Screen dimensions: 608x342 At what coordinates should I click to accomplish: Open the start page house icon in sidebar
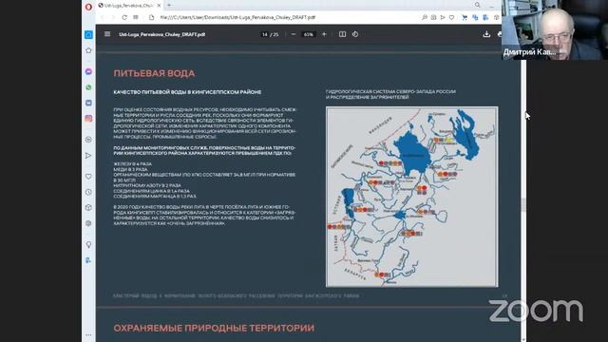(x=88, y=50)
